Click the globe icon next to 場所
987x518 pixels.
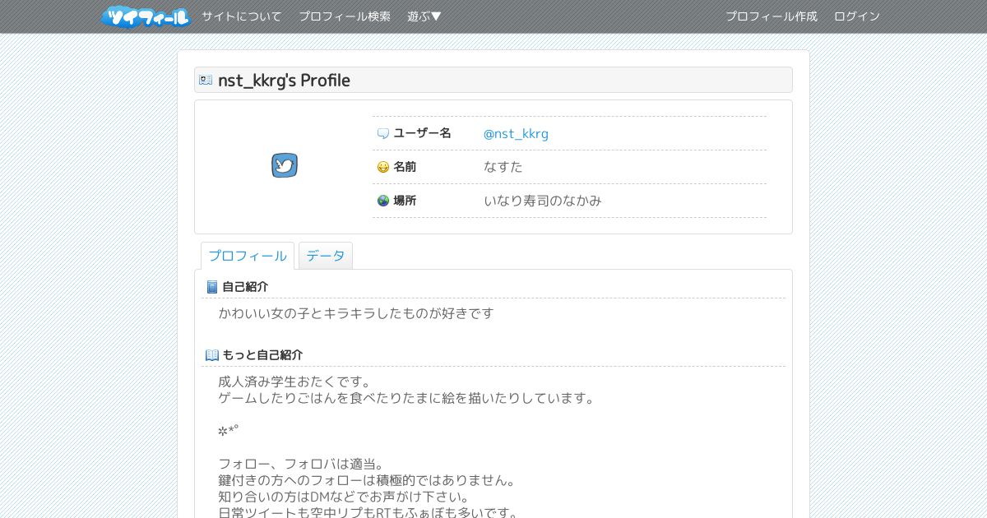(382, 201)
